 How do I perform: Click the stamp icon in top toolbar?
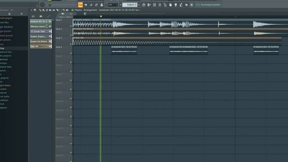[102, 5]
